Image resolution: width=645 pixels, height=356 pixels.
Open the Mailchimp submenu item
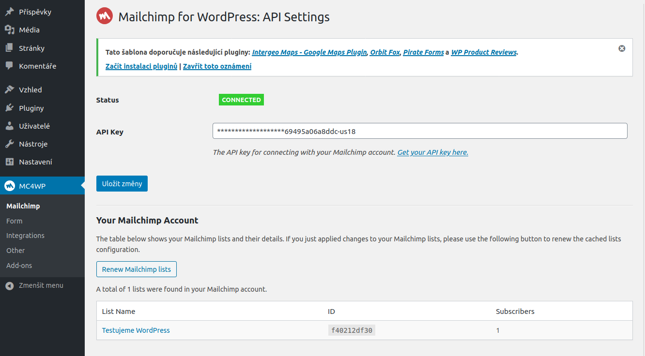23,206
